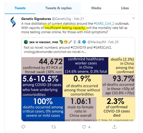Click the like count number 4

[x=89, y=127]
